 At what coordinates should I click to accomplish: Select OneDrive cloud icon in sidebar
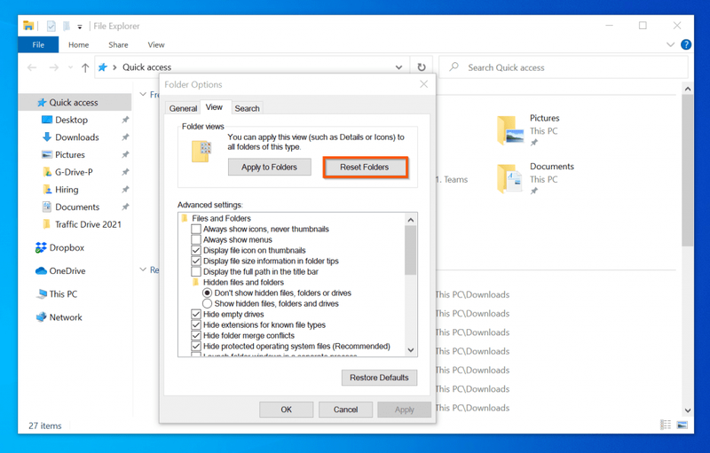click(41, 270)
